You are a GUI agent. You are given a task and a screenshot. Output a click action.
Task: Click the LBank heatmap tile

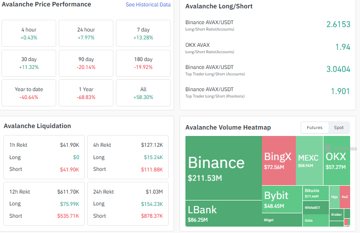point(223,213)
